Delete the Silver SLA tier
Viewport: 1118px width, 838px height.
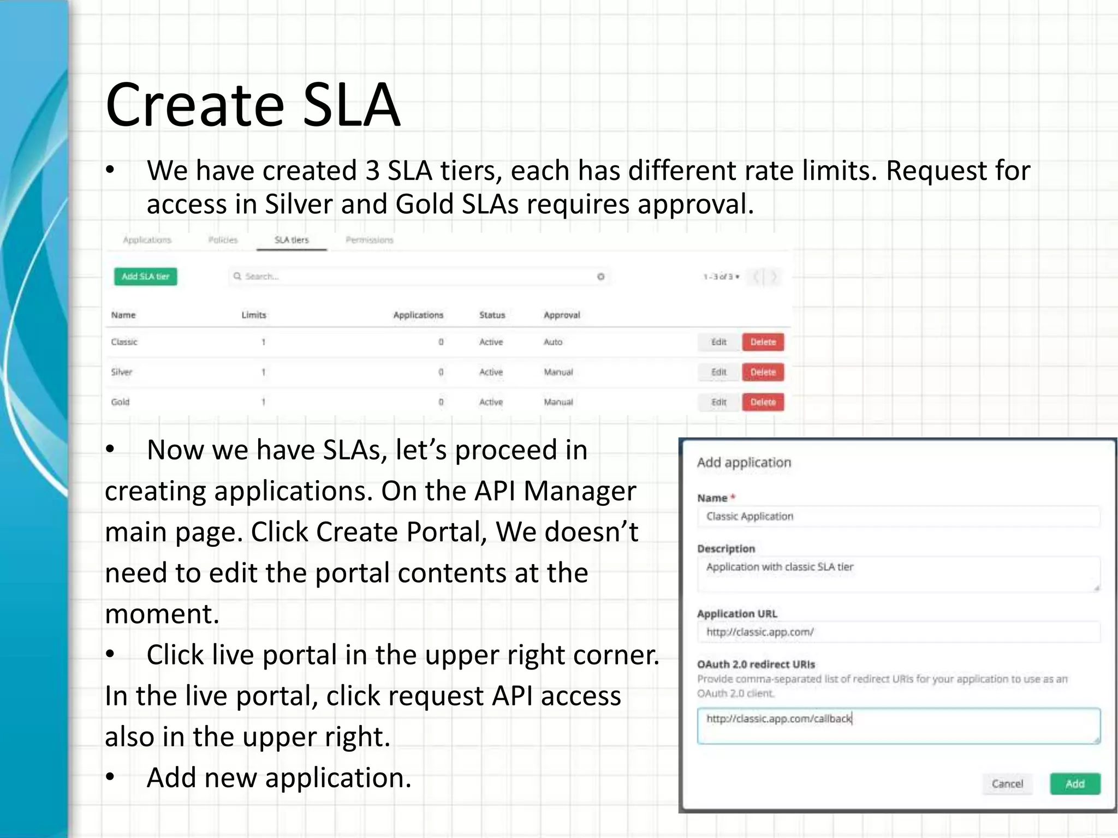(763, 372)
